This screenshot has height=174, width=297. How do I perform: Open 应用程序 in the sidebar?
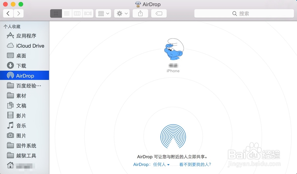(x=24, y=36)
